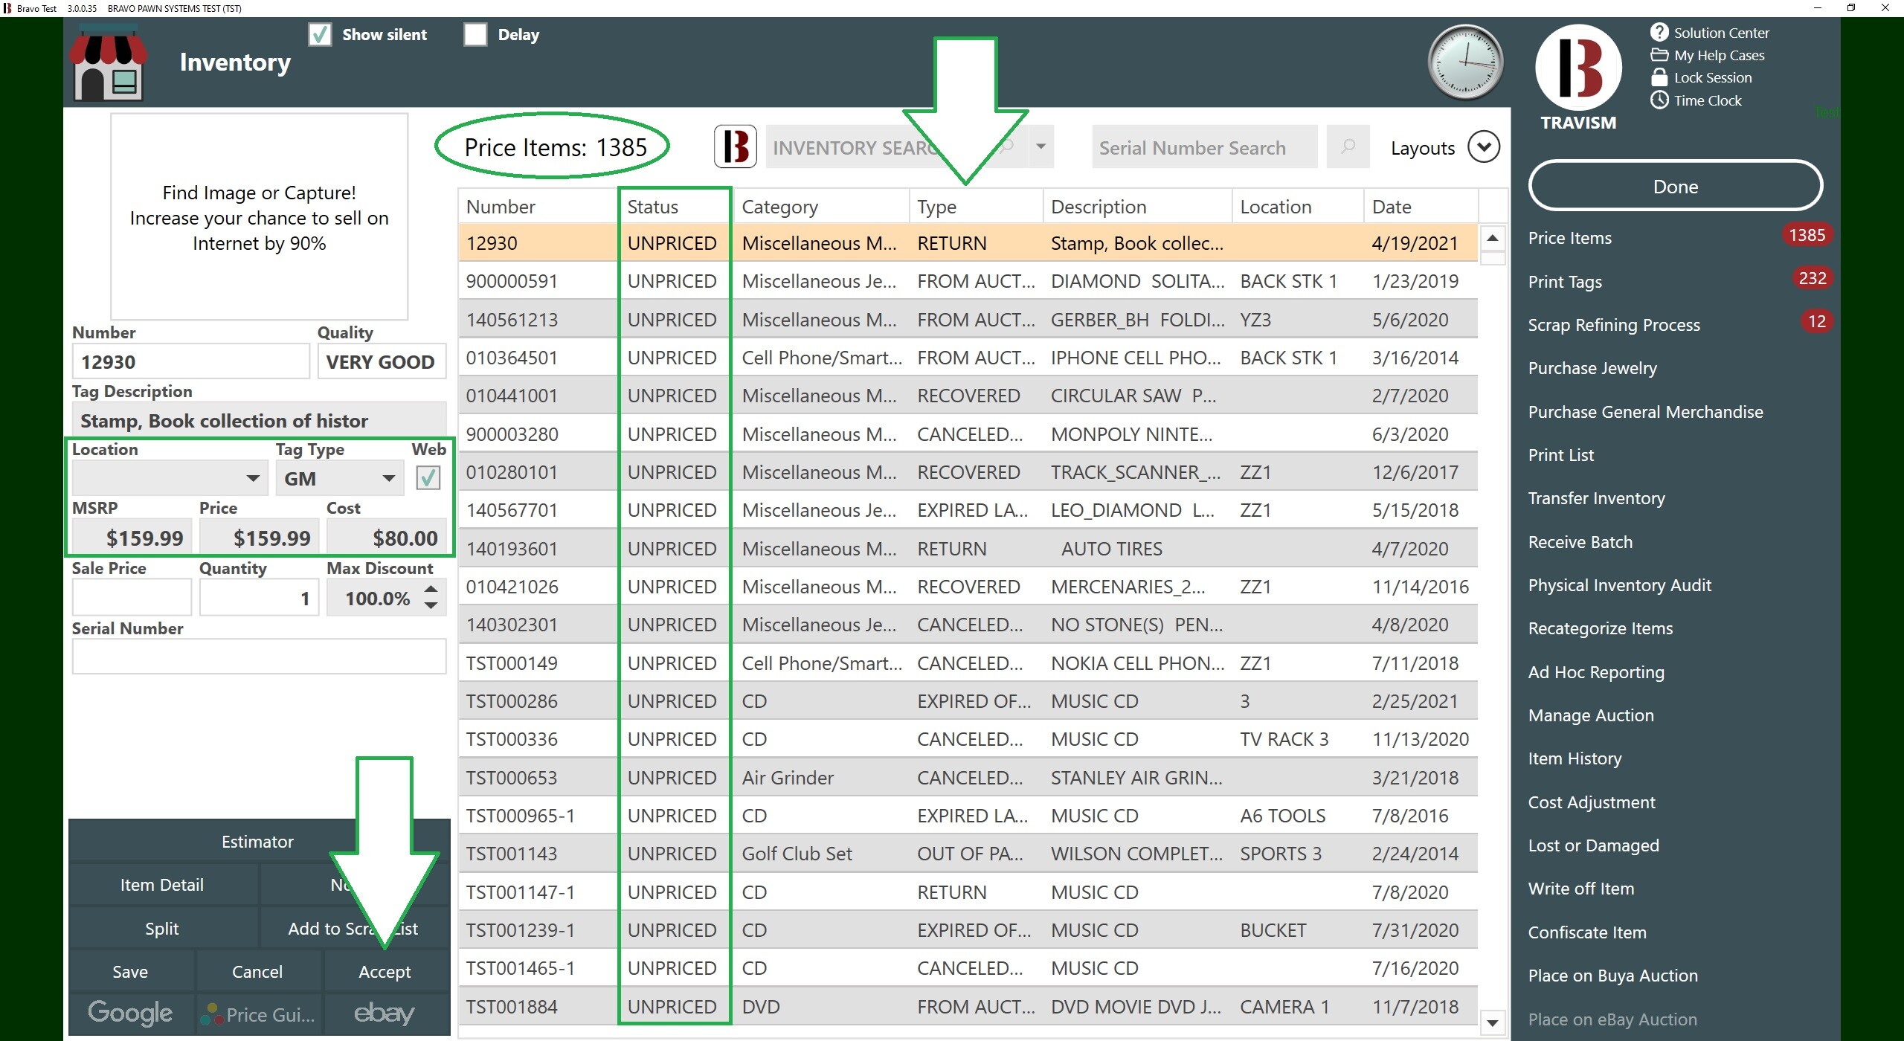
Task: Increase the Max Discount value
Action: click(431, 589)
